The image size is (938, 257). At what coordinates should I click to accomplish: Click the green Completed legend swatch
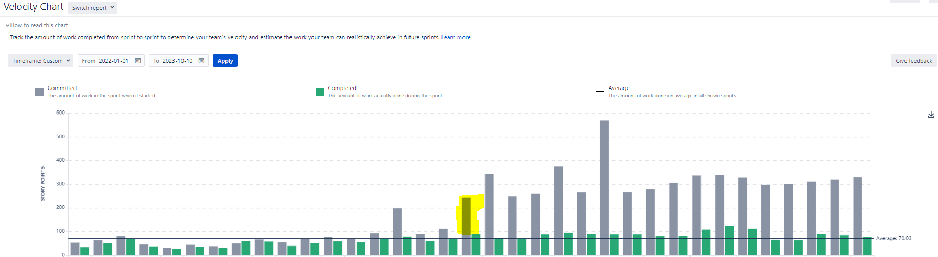pyautogui.click(x=320, y=92)
